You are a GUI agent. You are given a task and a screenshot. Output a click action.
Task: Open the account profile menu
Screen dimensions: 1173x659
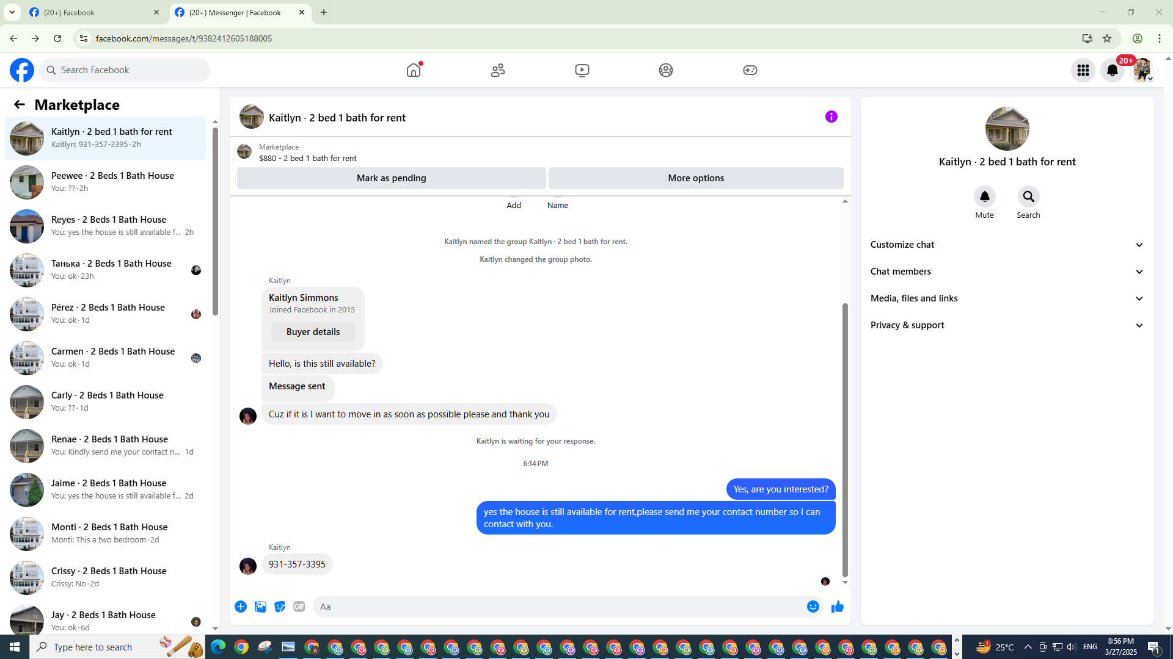pos(1142,70)
